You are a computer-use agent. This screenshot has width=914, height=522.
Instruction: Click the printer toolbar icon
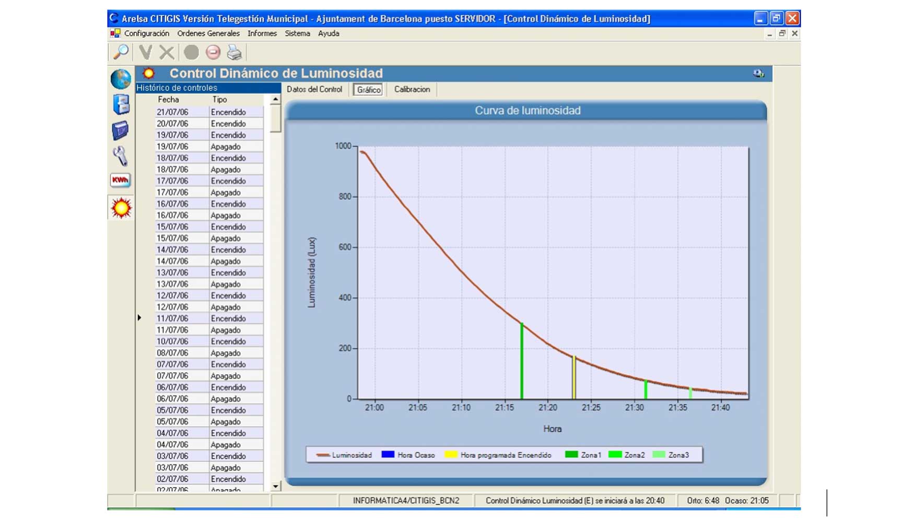235,52
